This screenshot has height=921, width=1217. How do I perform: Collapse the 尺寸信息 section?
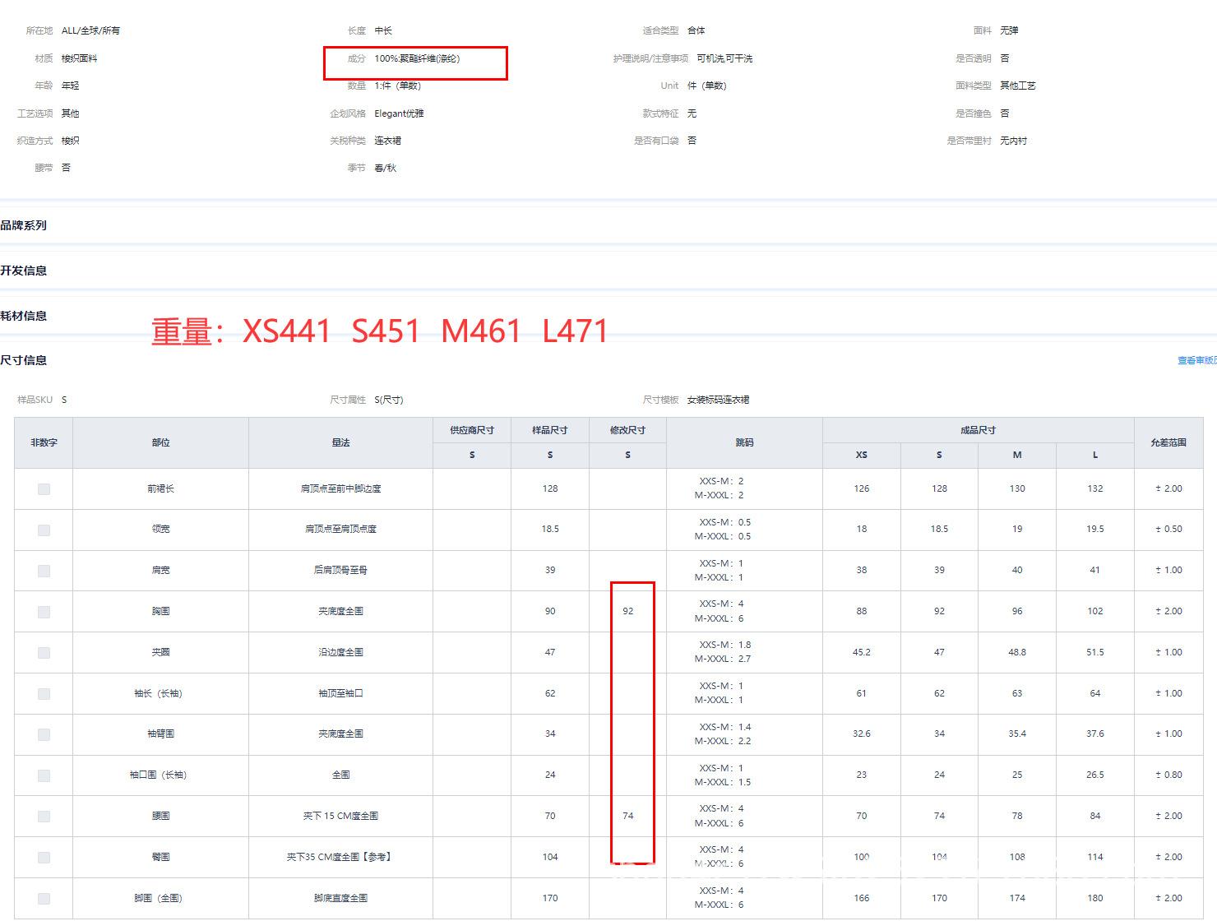(x=24, y=360)
